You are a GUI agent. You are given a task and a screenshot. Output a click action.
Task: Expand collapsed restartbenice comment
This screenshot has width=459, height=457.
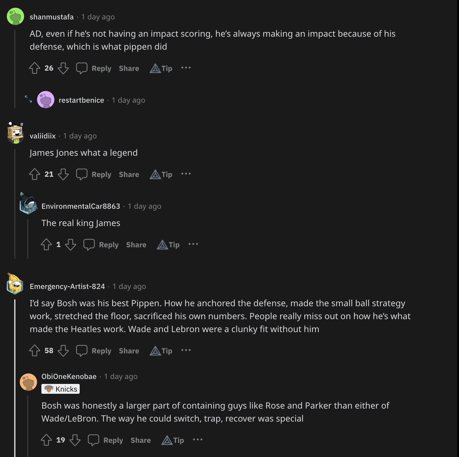pos(28,99)
